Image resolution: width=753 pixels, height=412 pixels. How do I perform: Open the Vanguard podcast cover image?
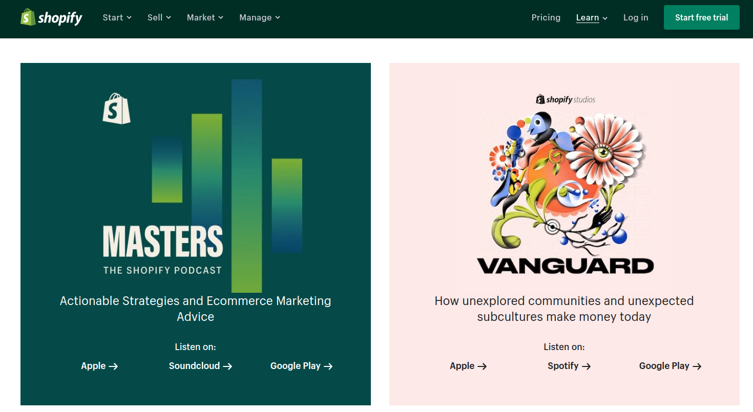coord(564,186)
